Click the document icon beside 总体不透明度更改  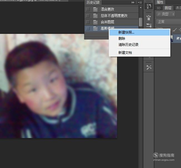pos(95,16)
